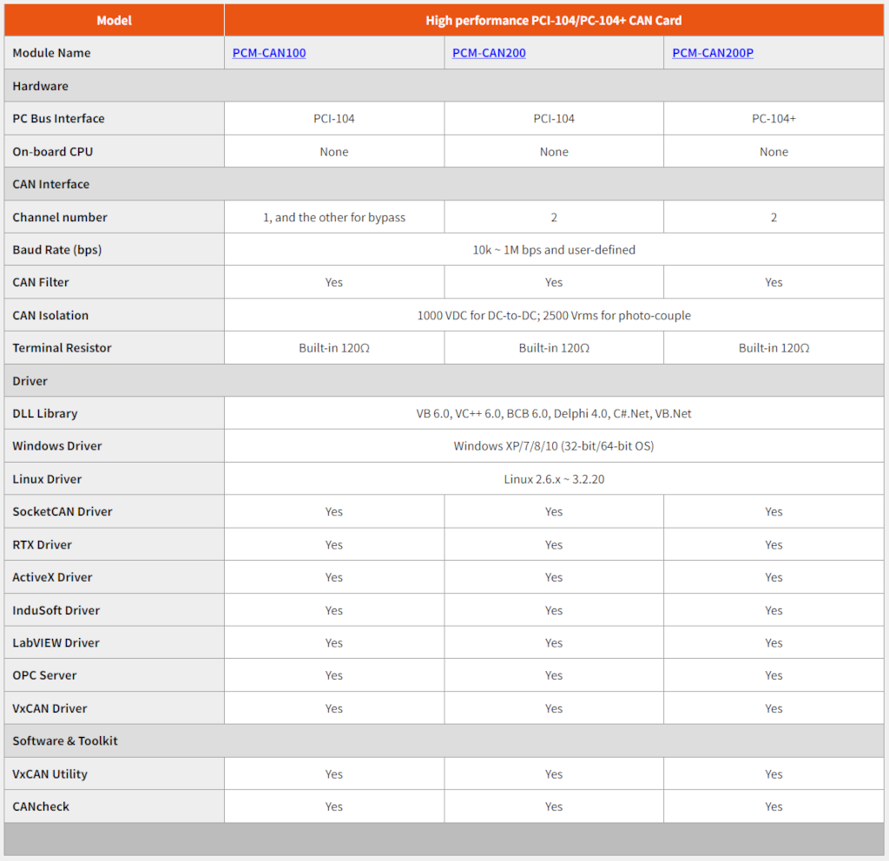Click the 'RTX Driver' row label
The width and height of the screenshot is (889, 861).
tap(42, 545)
